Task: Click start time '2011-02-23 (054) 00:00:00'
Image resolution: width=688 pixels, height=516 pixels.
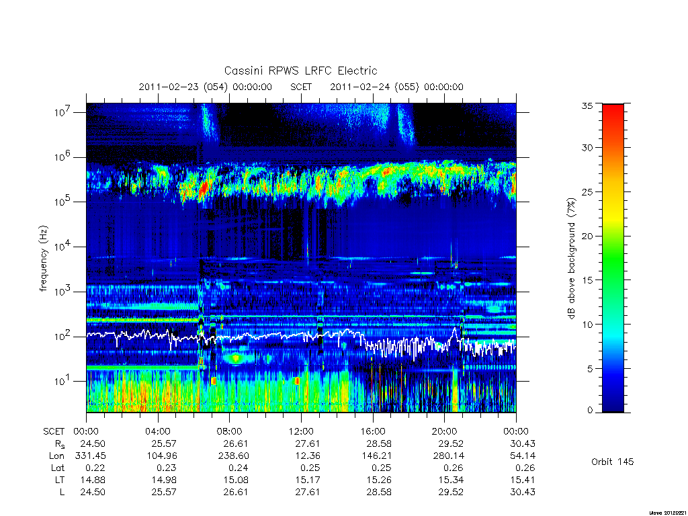Action: [x=206, y=87]
